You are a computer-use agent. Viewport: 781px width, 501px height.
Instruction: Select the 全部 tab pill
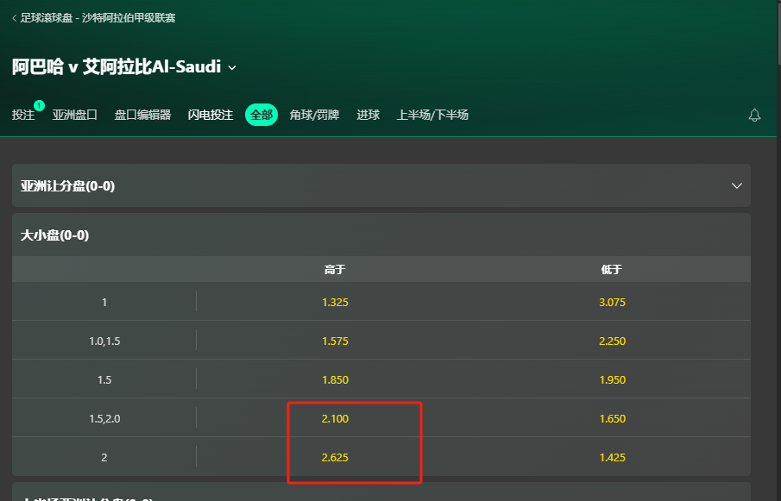pyautogui.click(x=261, y=115)
